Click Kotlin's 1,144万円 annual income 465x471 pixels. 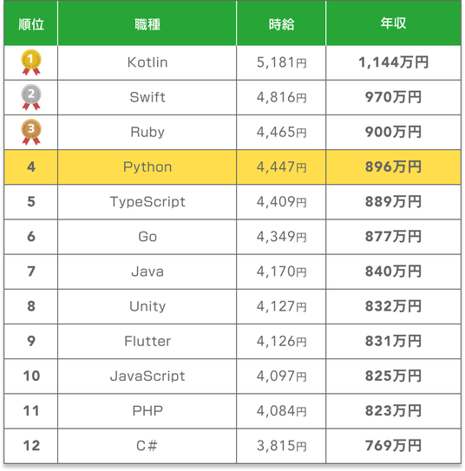393,62
